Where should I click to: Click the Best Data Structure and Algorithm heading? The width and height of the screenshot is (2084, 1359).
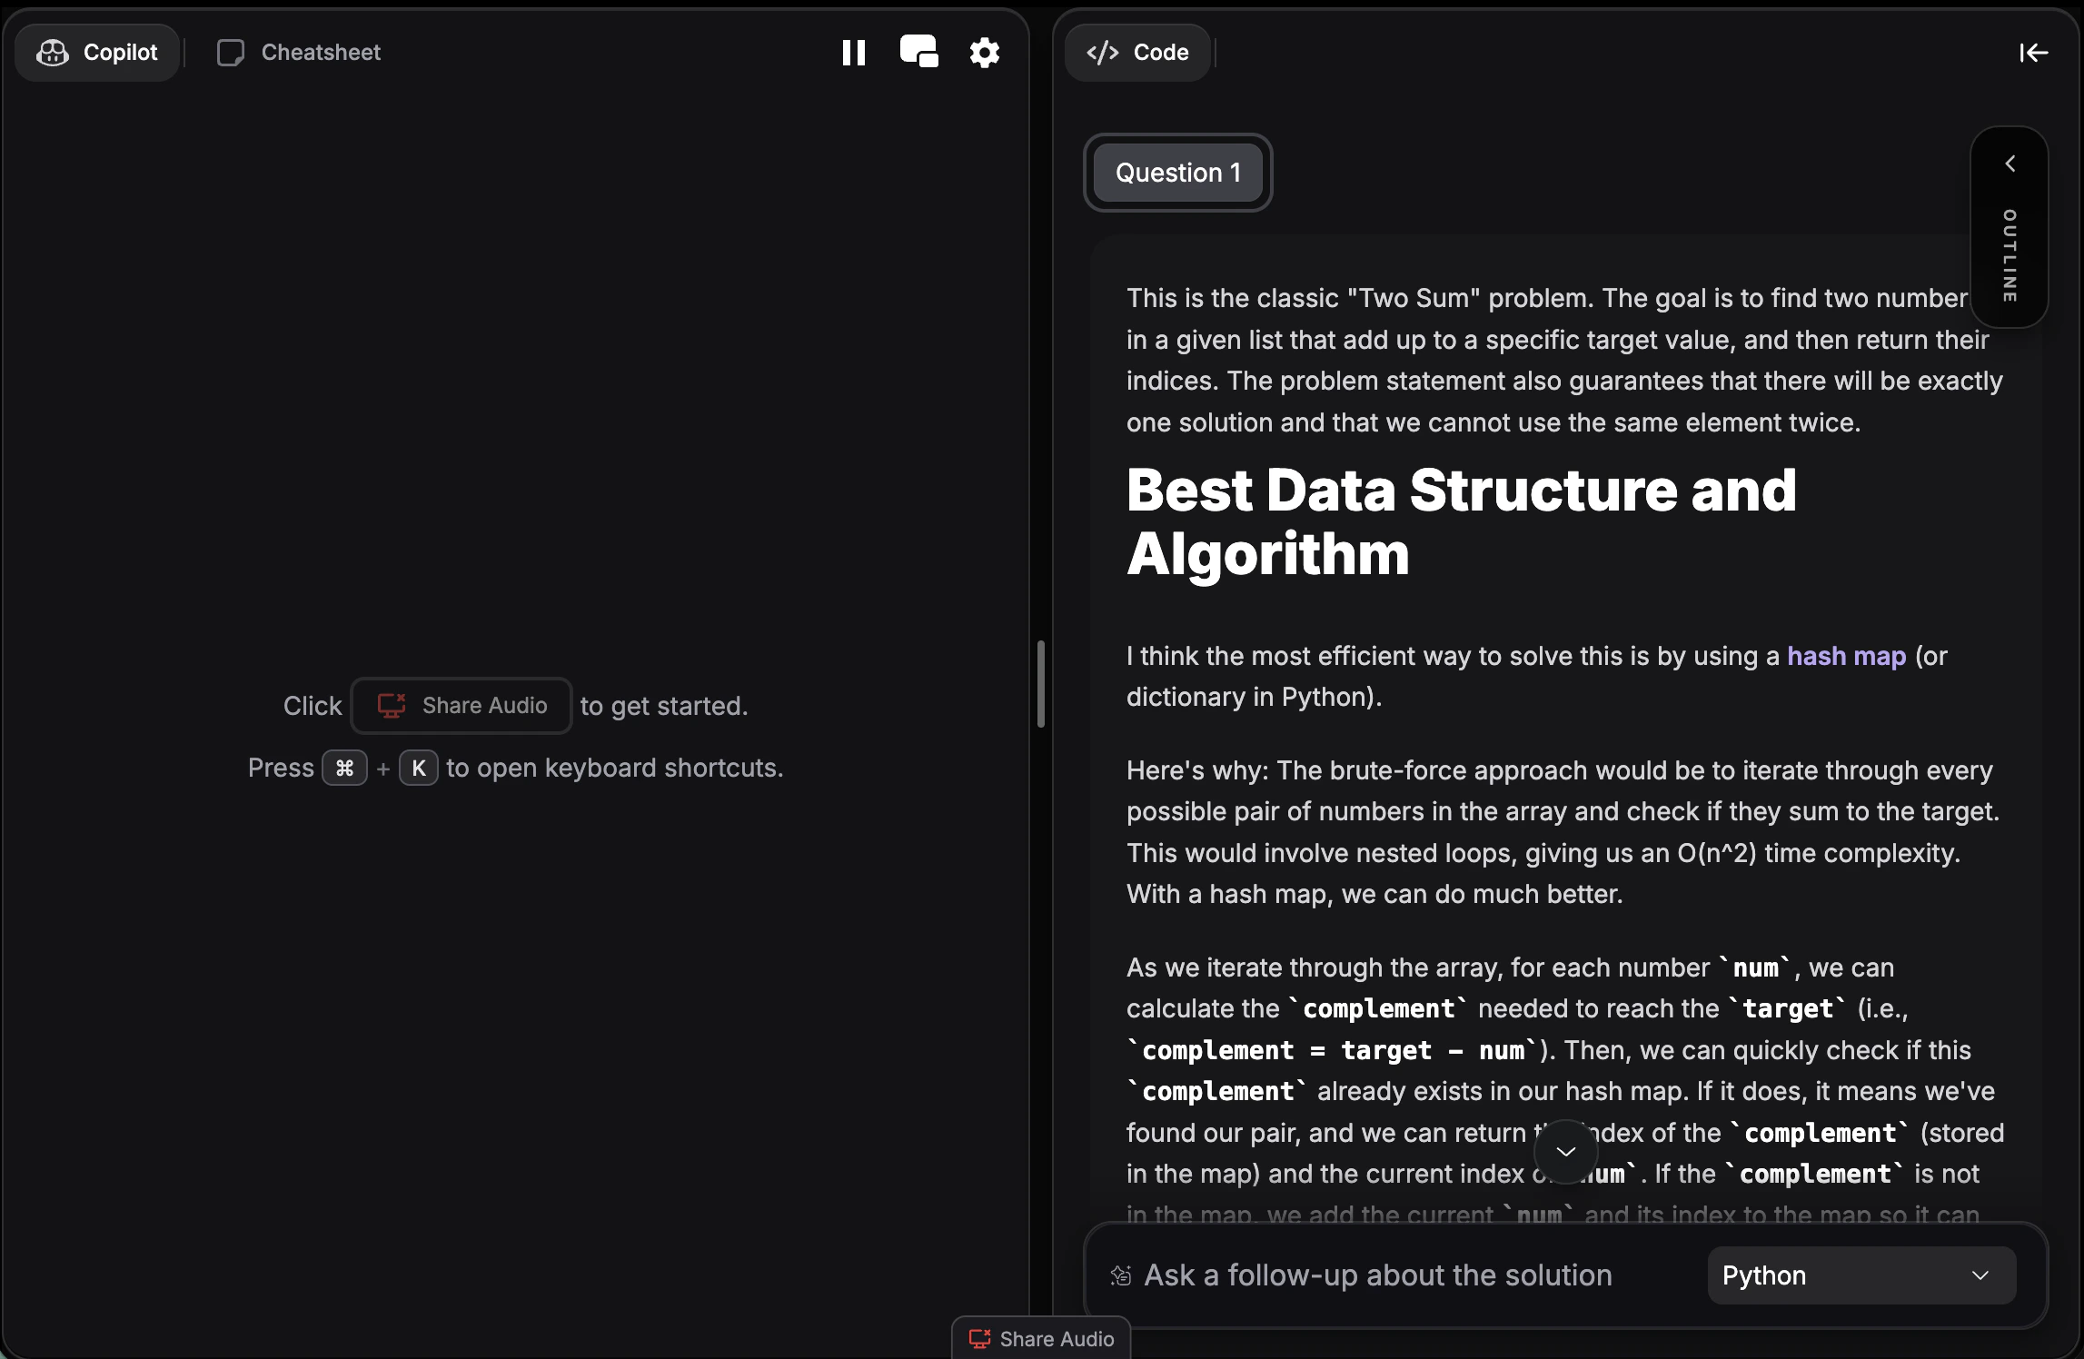point(1461,521)
